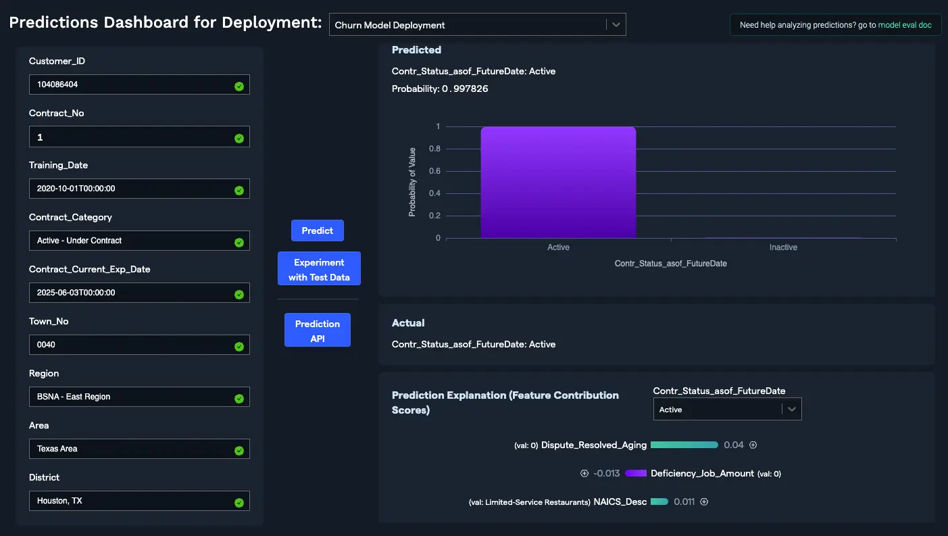Click plus icon beside NAICS_Desc score
948x536 pixels.
click(703, 502)
